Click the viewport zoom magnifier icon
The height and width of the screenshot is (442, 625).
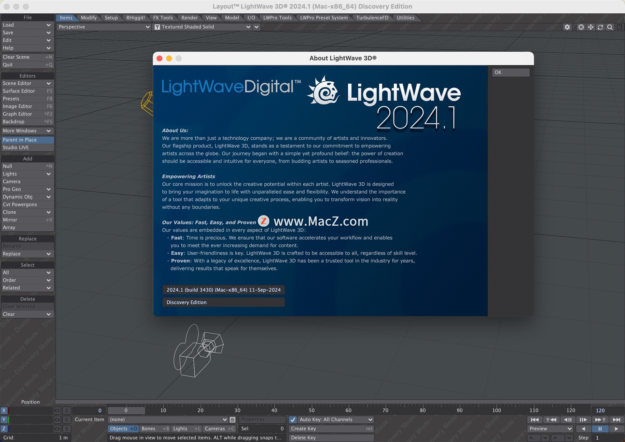(x=610, y=27)
